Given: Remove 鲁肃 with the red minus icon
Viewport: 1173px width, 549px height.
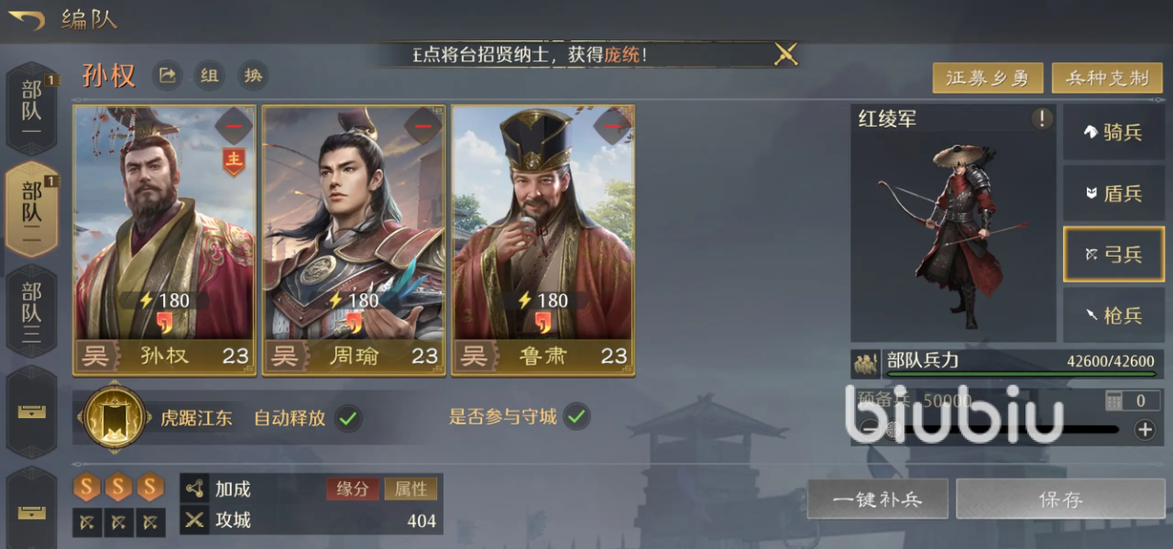Looking at the screenshot, I should pyautogui.click(x=613, y=126).
